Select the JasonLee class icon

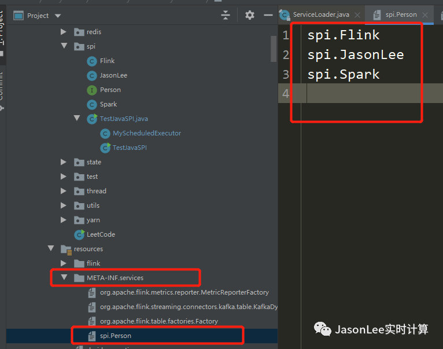point(92,75)
